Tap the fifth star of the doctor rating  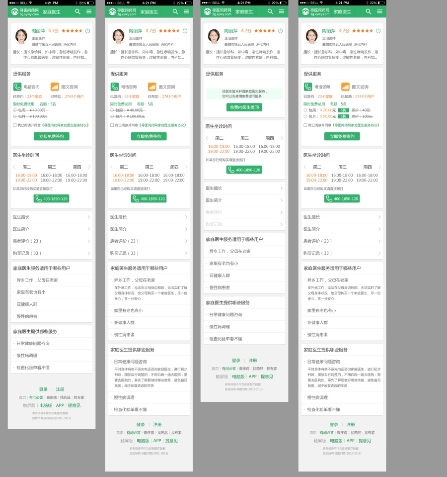pyautogui.click(x=372, y=31)
